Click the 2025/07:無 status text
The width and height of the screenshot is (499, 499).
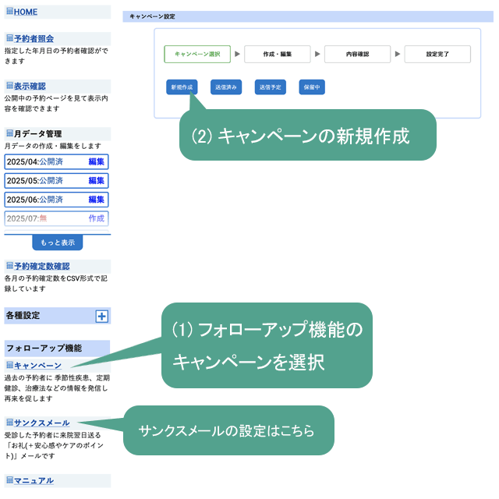point(27,218)
